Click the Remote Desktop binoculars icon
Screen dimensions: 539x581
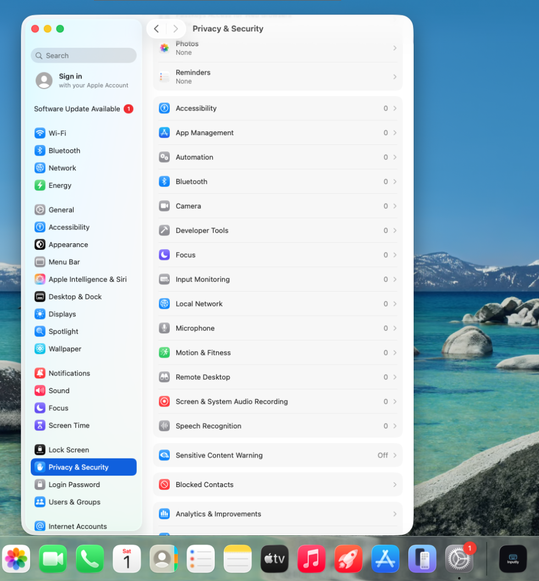(164, 377)
